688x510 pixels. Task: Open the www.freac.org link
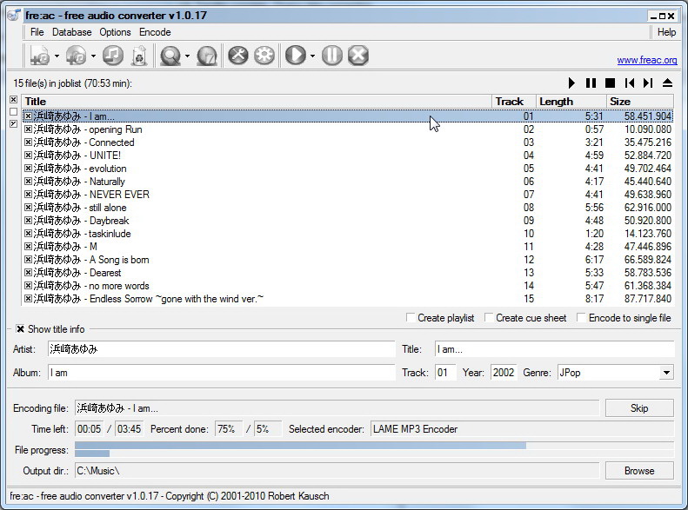pyautogui.click(x=646, y=61)
